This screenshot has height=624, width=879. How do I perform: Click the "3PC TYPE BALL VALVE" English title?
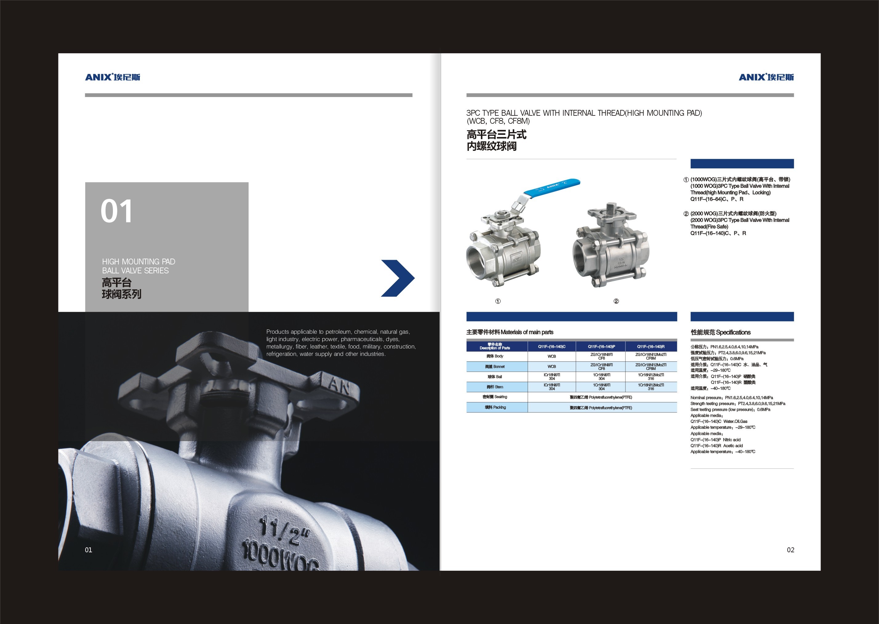(x=584, y=113)
